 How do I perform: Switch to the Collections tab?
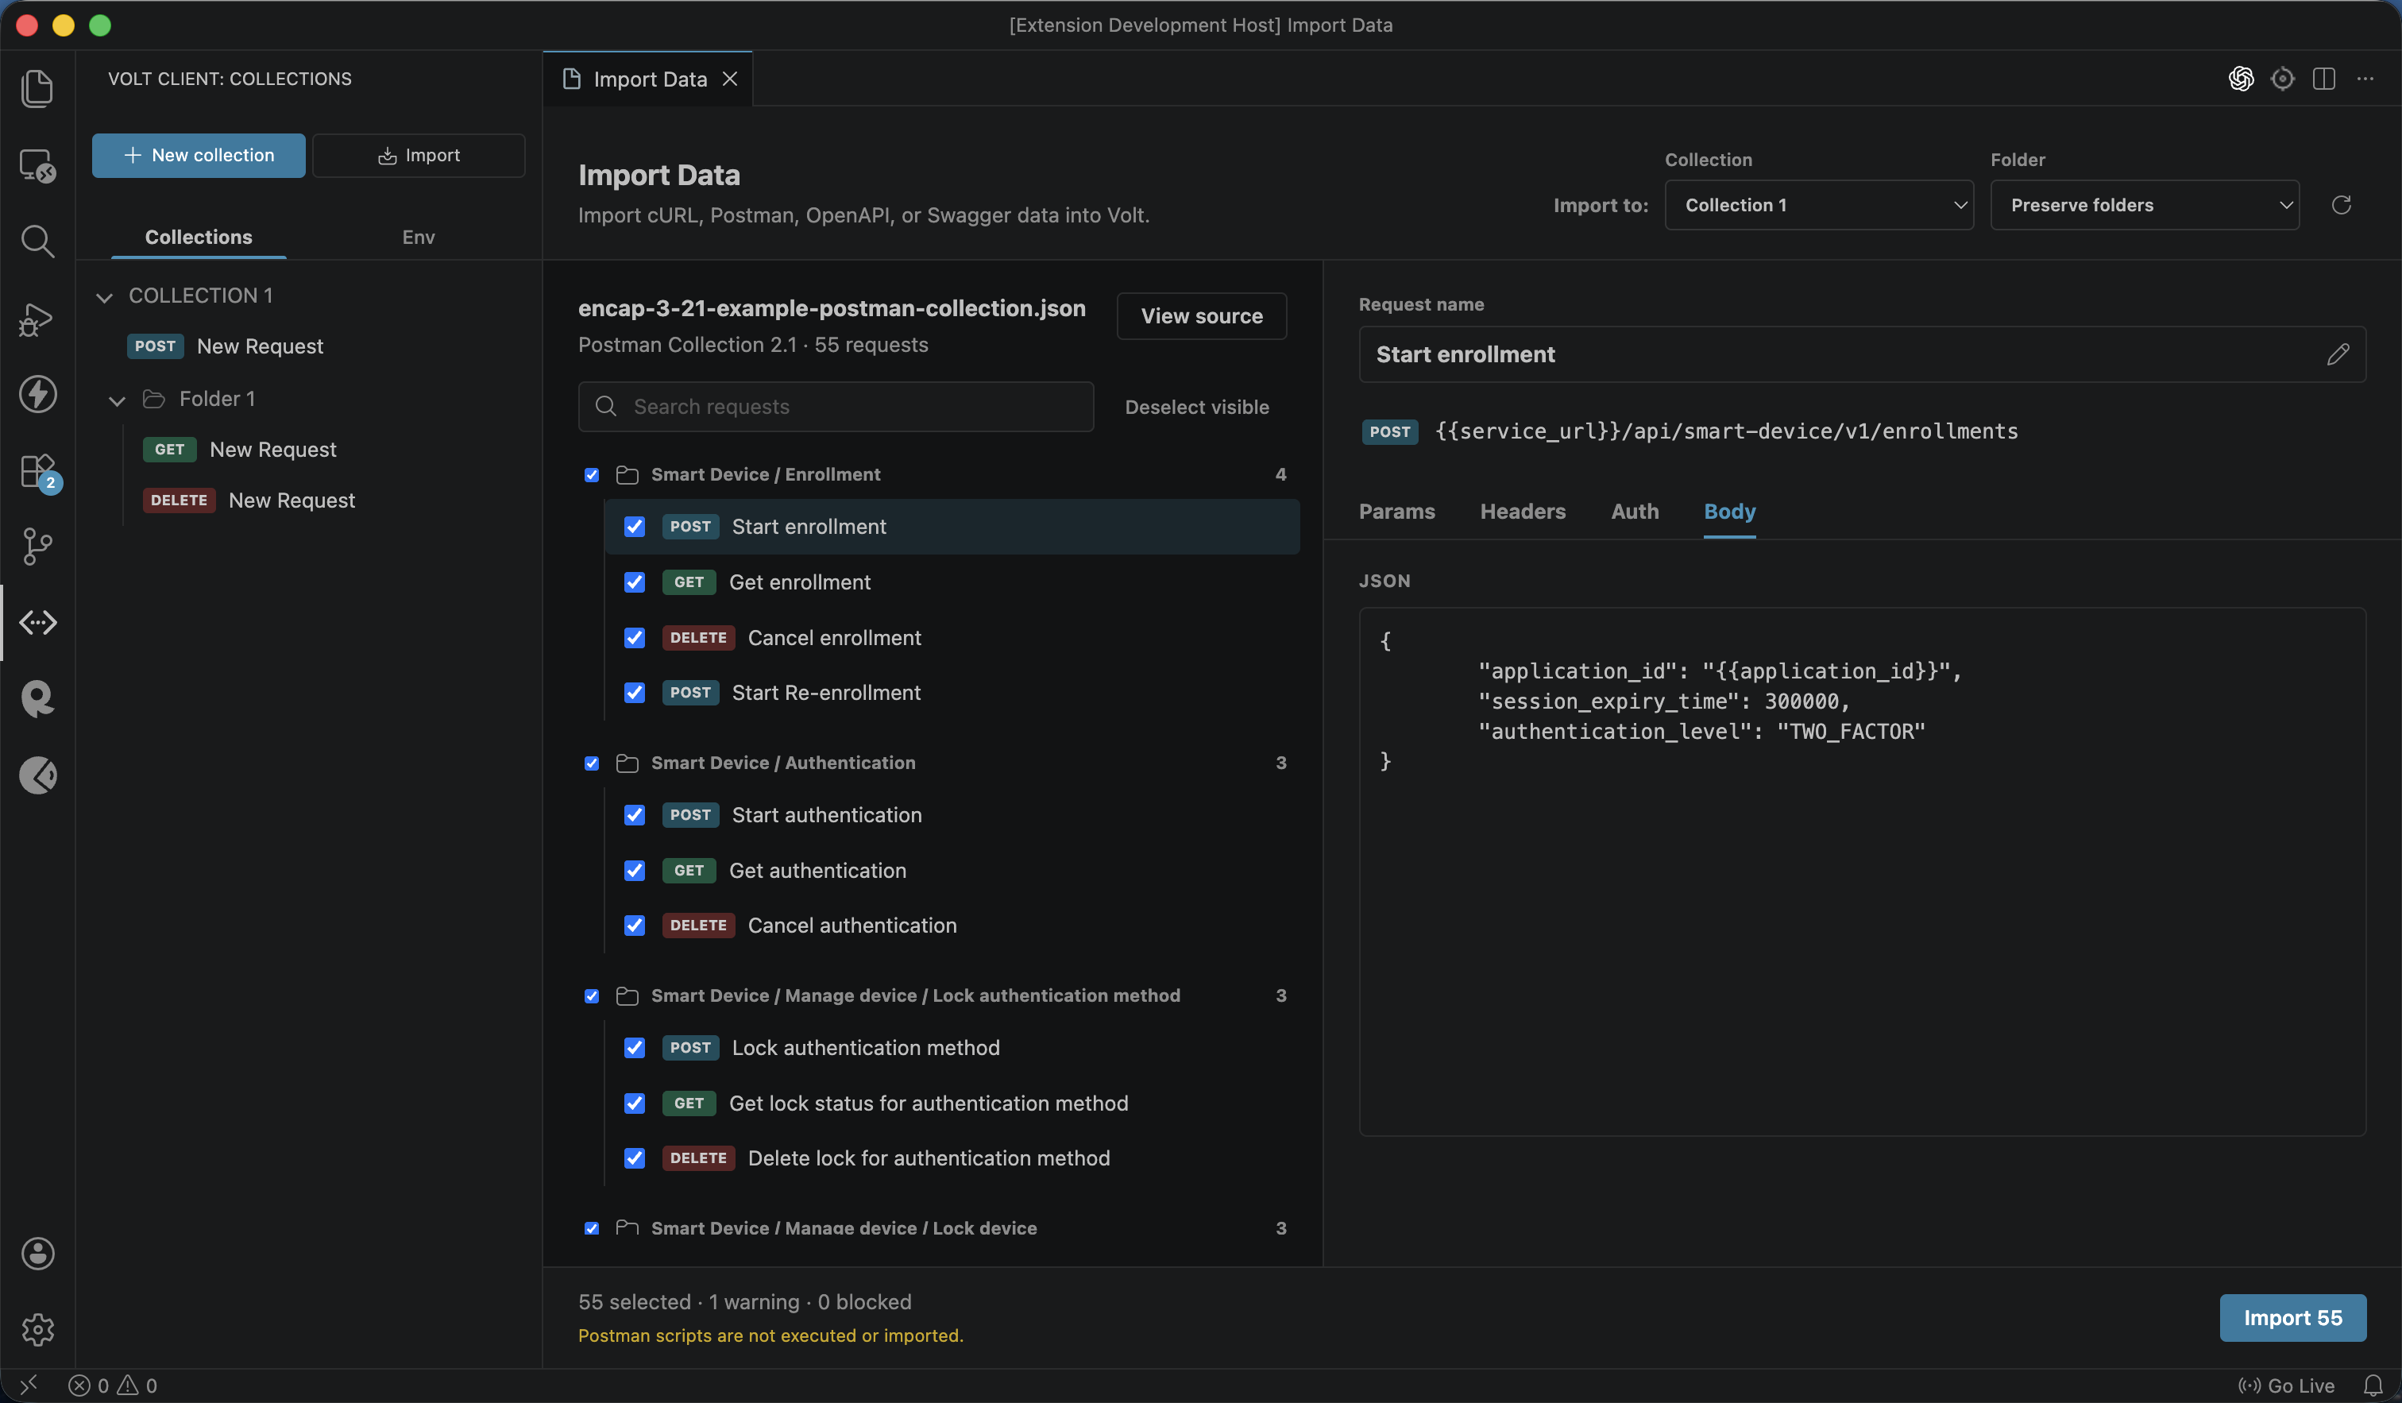click(199, 237)
